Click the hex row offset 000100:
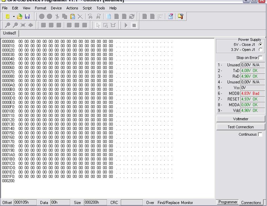The width and height of the screenshot is (267, 206). pyautogui.click(x=8, y=111)
